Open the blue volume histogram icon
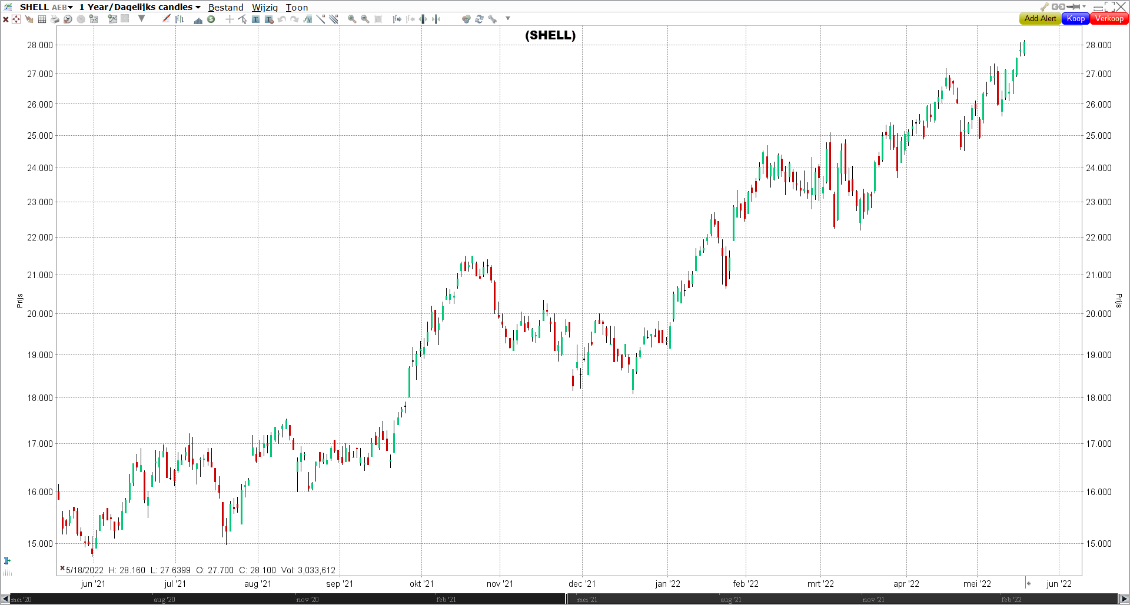Viewport: 1130px width, 605px height. 198,19
